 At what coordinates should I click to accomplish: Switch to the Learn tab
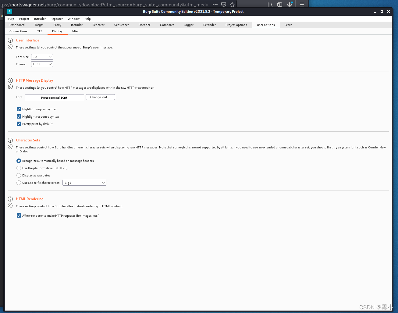point(288,25)
